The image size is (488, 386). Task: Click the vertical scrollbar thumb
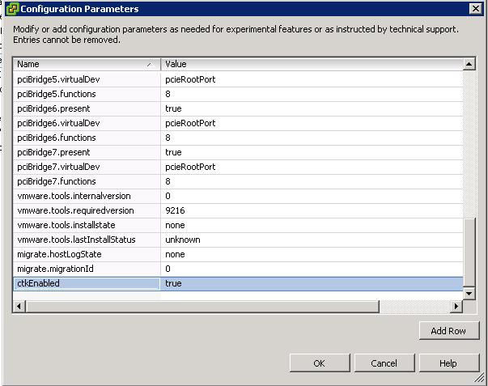[469, 252]
